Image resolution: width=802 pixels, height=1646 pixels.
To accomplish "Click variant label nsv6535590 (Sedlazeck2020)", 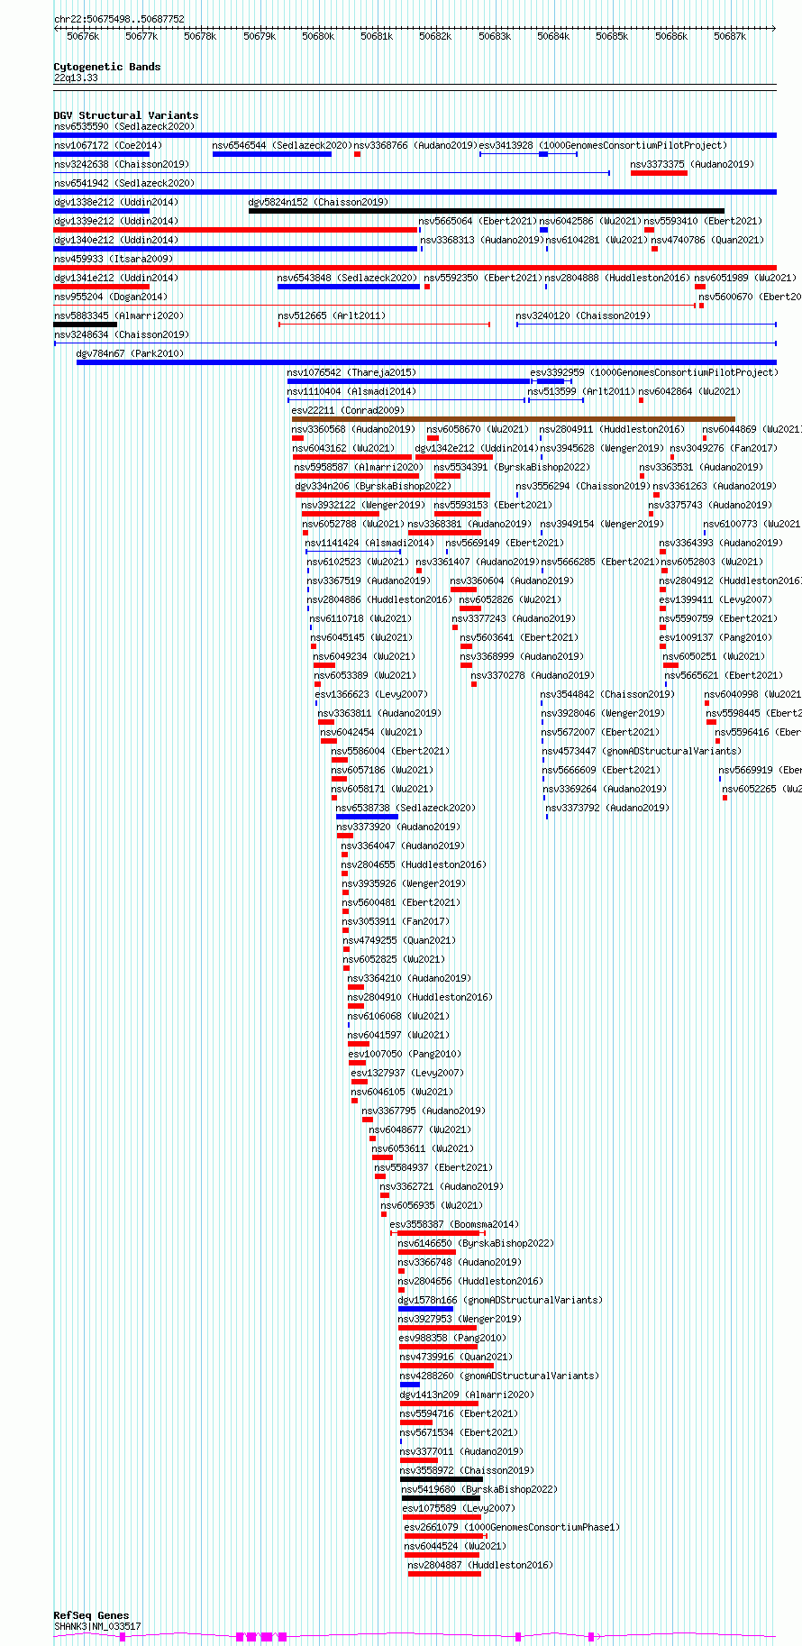I will 123,126.
